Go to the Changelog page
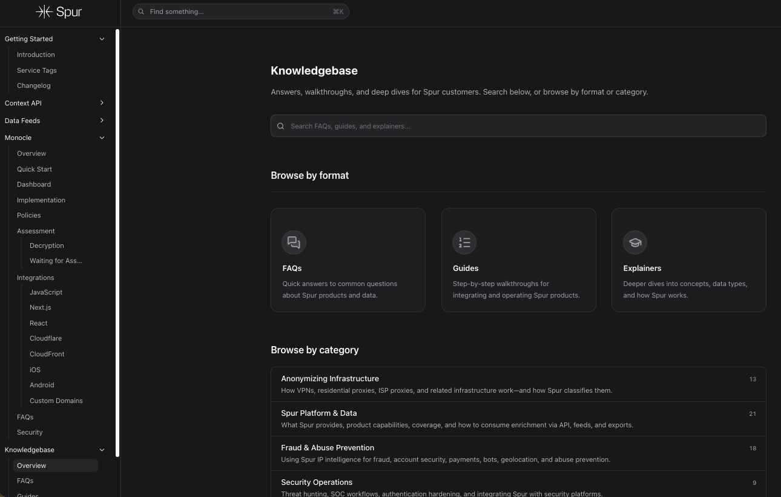This screenshot has height=497, width=781. pos(34,85)
